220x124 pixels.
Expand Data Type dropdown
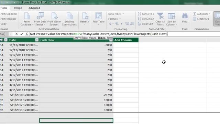(123, 14)
